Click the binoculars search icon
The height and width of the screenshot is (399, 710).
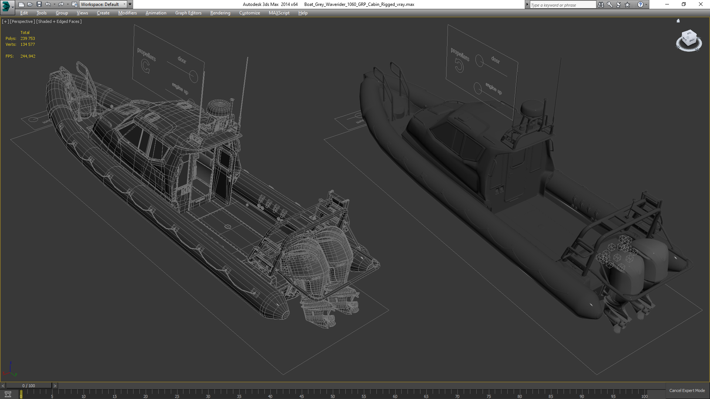[x=601, y=4]
